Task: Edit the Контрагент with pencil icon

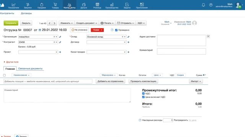Action: point(60,42)
